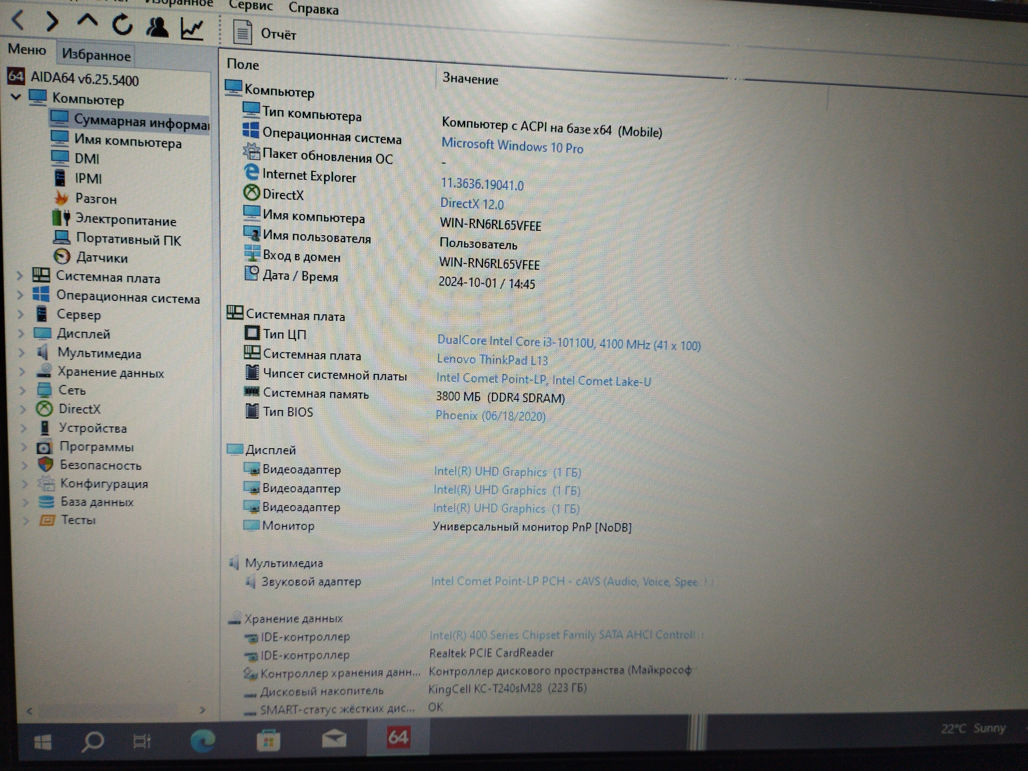Open IPMI tree item
The height and width of the screenshot is (771, 1028).
click(x=78, y=178)
